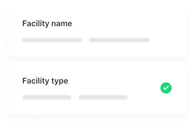Viewport: 195px width, 128px height.
Task: Click first placeholder bar under Facility name
Action: pos(52,40)
